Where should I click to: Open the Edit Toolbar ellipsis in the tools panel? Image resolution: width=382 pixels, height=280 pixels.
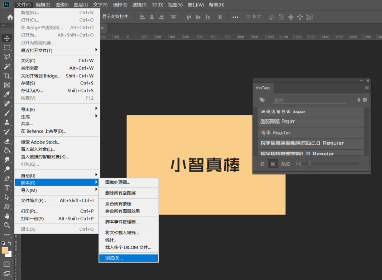7,235
